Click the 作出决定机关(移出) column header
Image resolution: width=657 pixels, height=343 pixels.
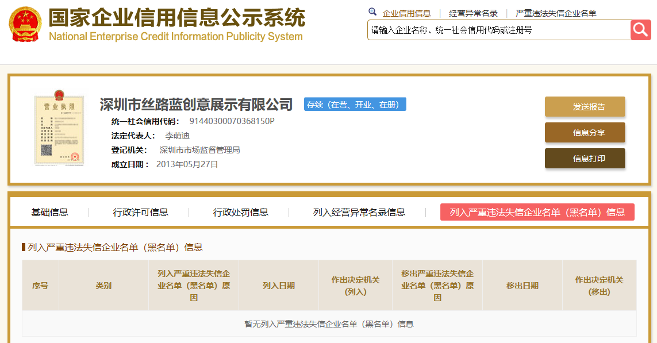[x=599, y=286]
